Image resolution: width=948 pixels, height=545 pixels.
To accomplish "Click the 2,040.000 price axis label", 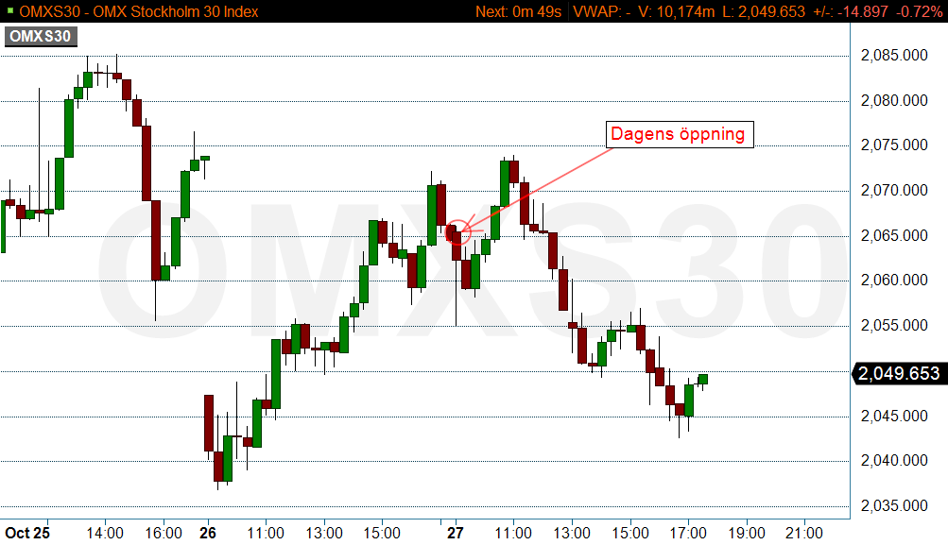I will point(894,461).
